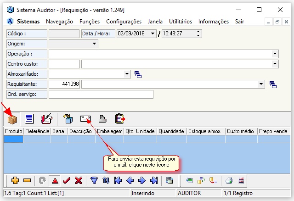294x201 pixels.
Task: Confirm the entry with the red checkmark icon
Action: point(66,180)
